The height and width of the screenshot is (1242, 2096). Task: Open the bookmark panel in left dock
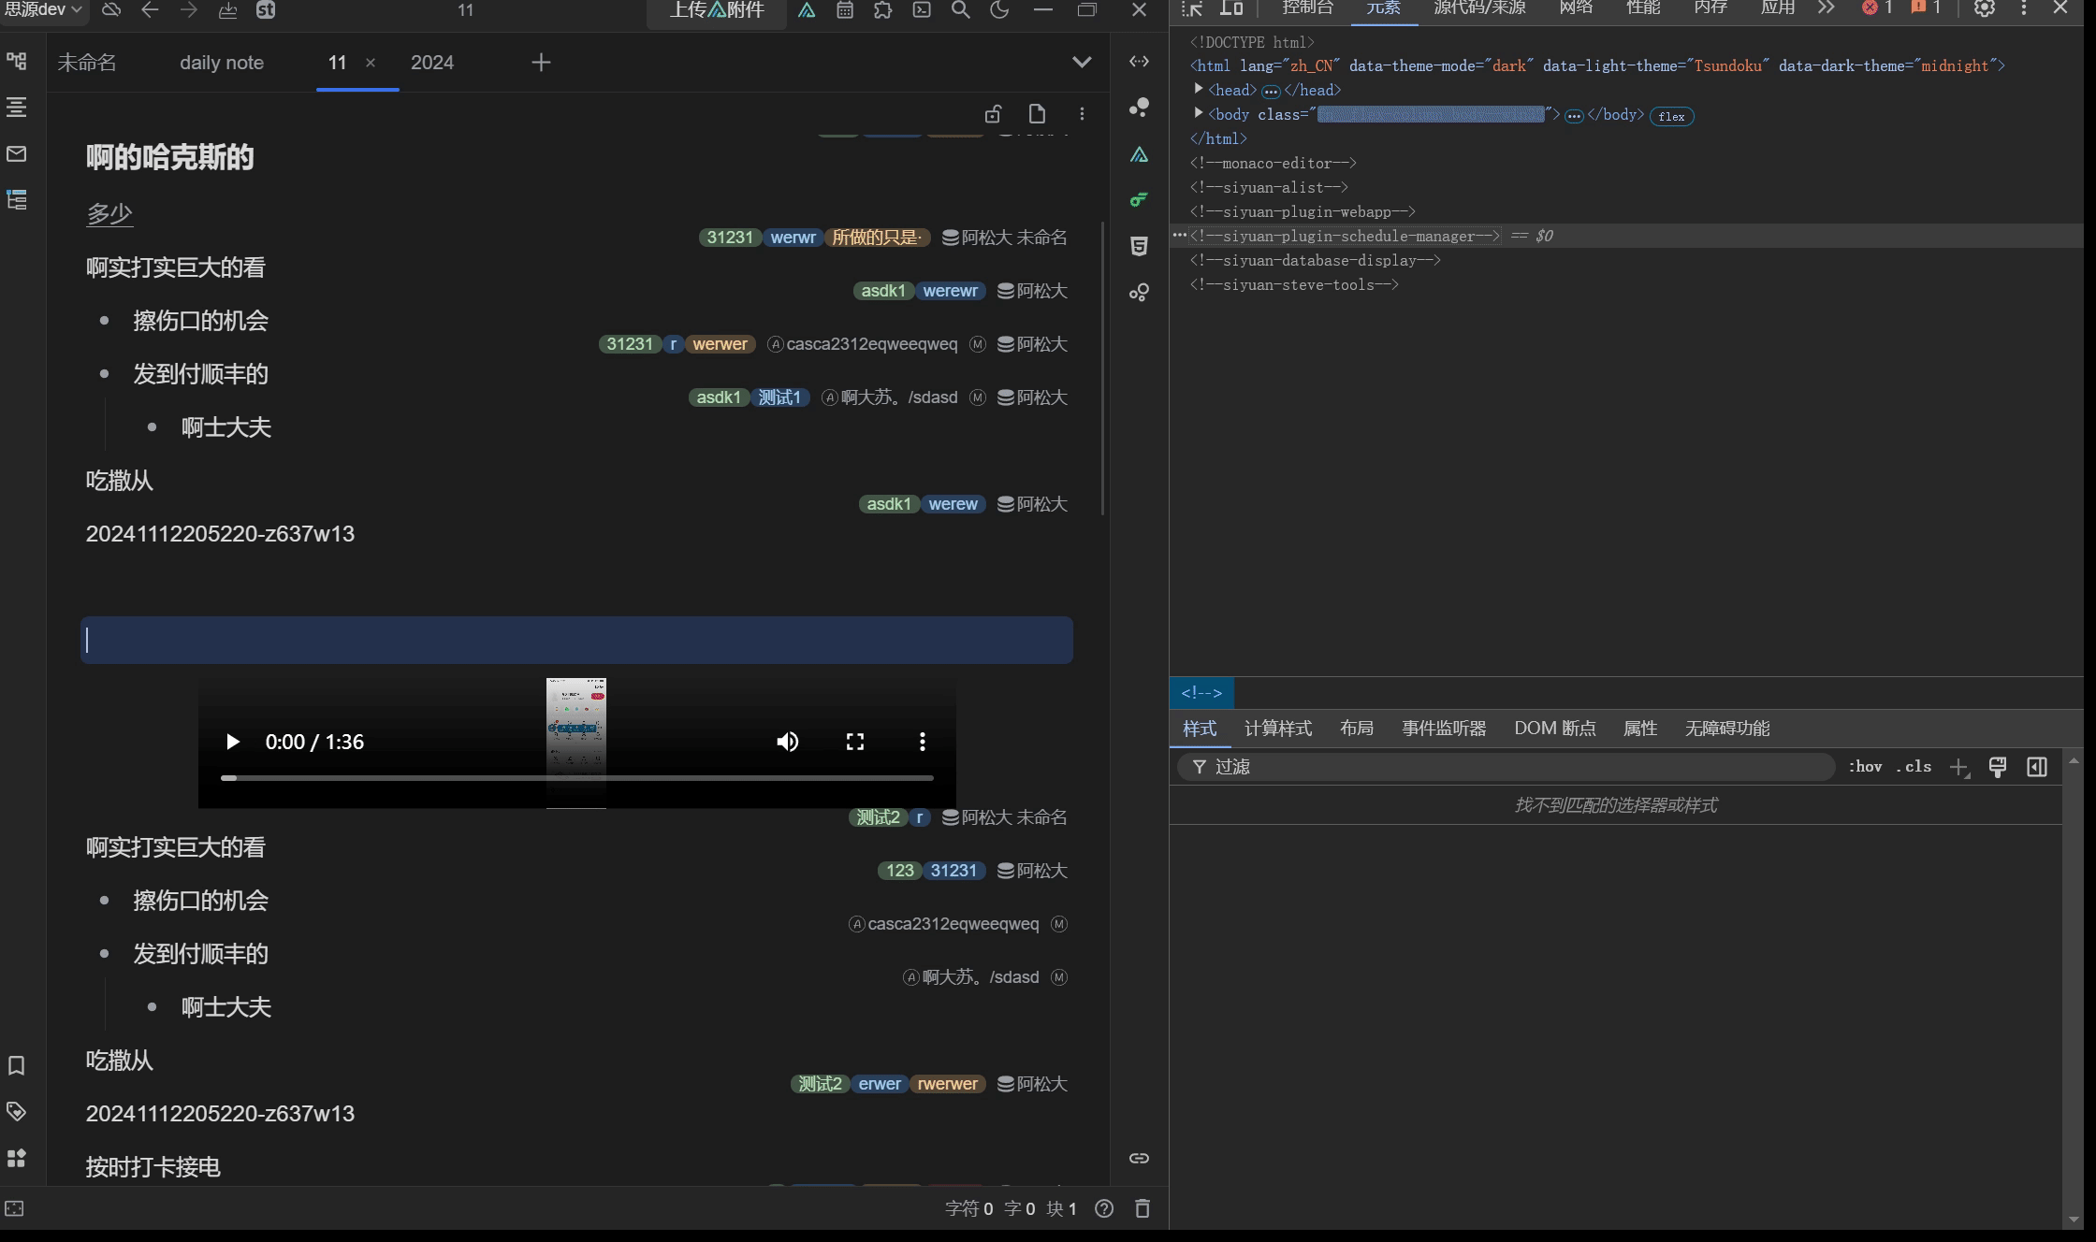pyautogui.click(x=16, y=1065)
